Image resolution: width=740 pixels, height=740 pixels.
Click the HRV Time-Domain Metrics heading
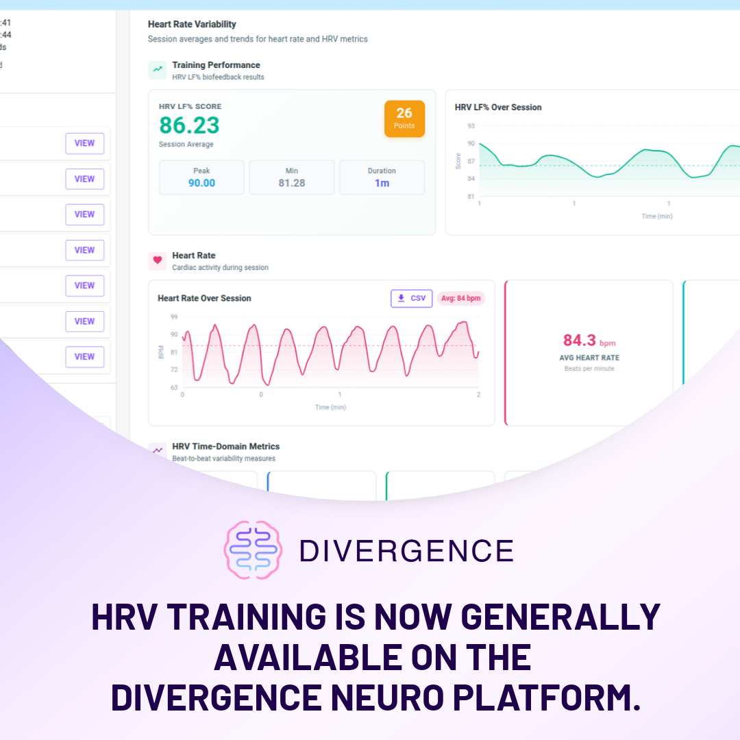click(x=225, y=447)
